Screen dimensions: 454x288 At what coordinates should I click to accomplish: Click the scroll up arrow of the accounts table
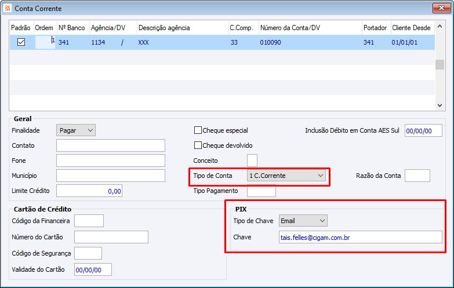tap(440, 26)
